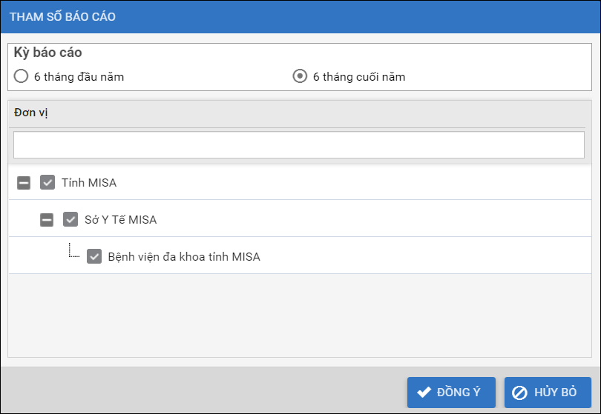Toggle the Bệnh viện đa khoa tỉnh MISA checkbox
This screenshot has width=601, height=414.
(x=94, y=256)
